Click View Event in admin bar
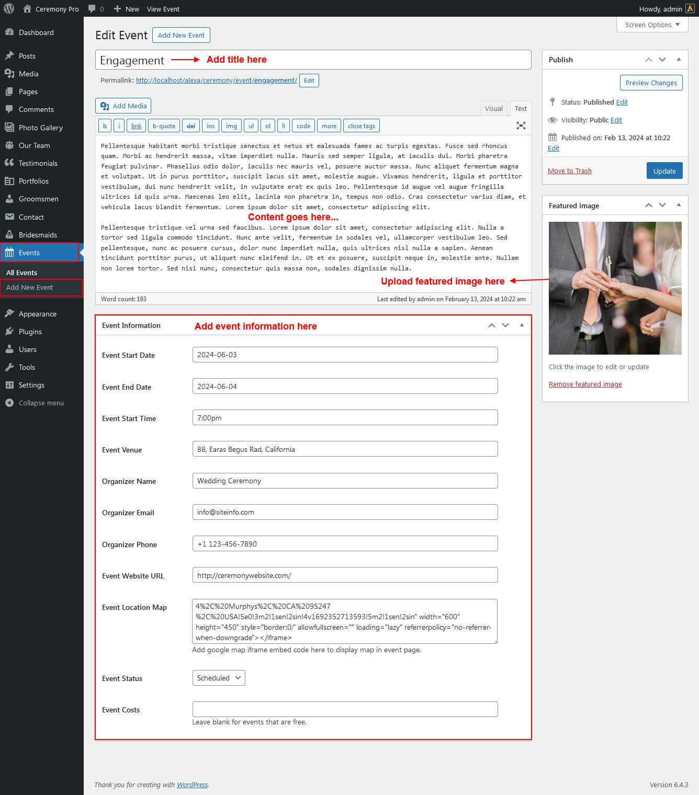The width and height of the screenshot is (699, 795). coord(163,9)
